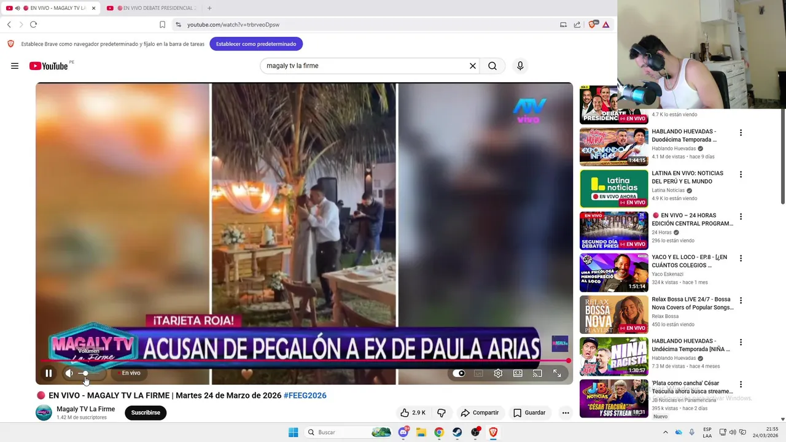
Task: Open the YouTube hamburger guide menu
Action: [x=15, y=66]
